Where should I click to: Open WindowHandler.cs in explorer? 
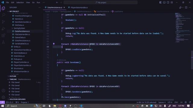tap(21, 71)
